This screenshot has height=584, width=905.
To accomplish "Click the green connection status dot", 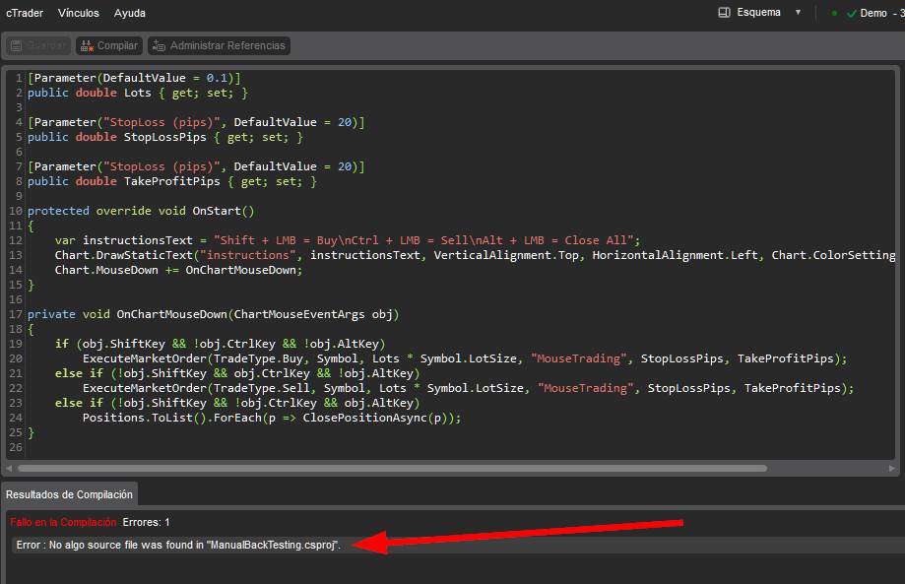I will (834, 13).
